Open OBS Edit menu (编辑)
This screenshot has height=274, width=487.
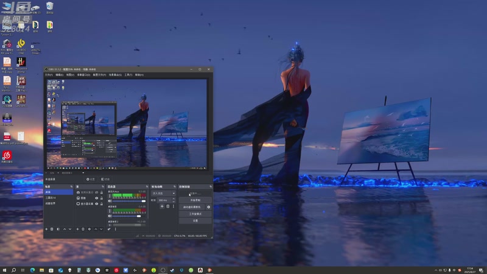point(59,75)
